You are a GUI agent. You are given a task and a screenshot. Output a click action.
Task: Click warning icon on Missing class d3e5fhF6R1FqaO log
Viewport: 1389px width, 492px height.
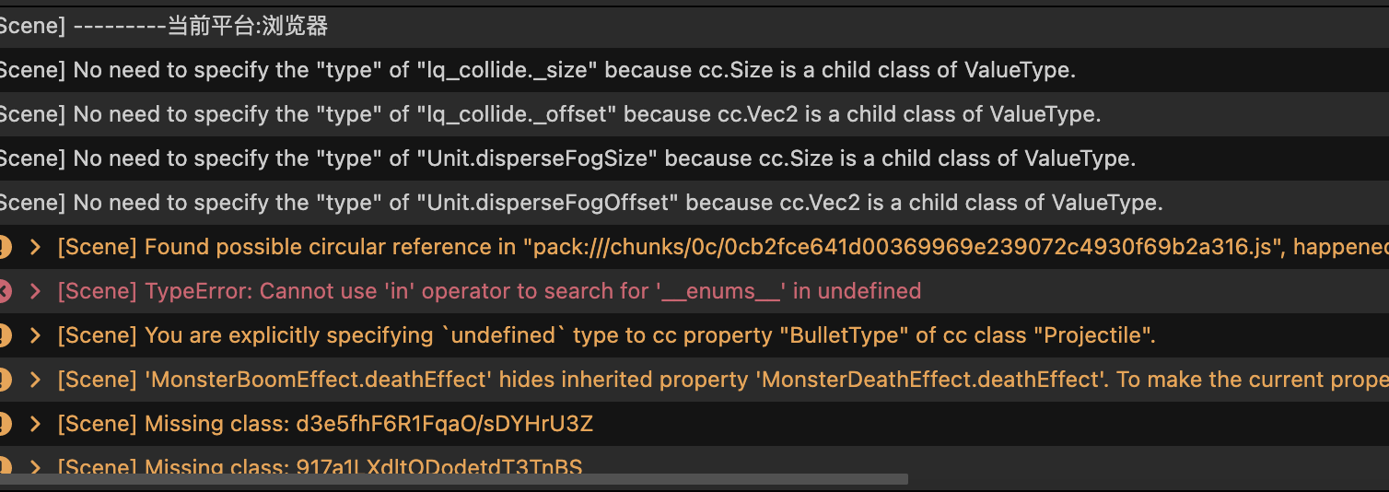point(4,424)
